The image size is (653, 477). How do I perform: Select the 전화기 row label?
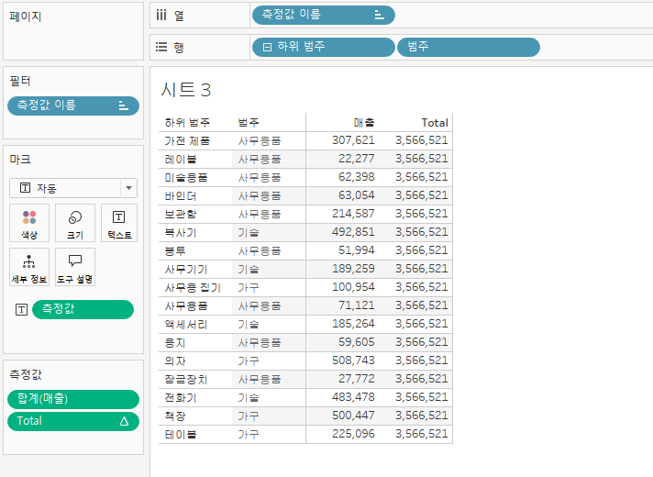[x=181, y=397]
